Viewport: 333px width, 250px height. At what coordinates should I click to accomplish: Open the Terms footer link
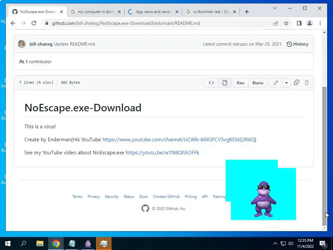[x=77, y=196]
